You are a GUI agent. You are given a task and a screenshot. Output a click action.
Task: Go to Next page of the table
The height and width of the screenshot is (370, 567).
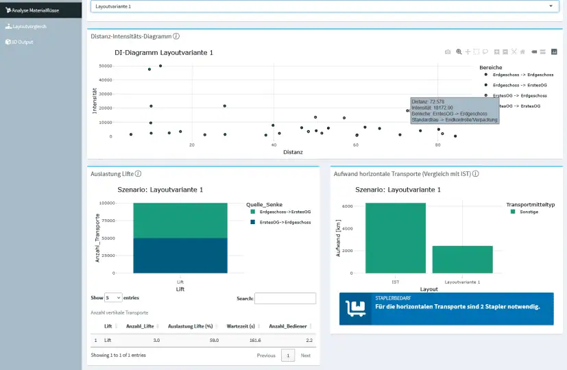[x=305, y=356]
